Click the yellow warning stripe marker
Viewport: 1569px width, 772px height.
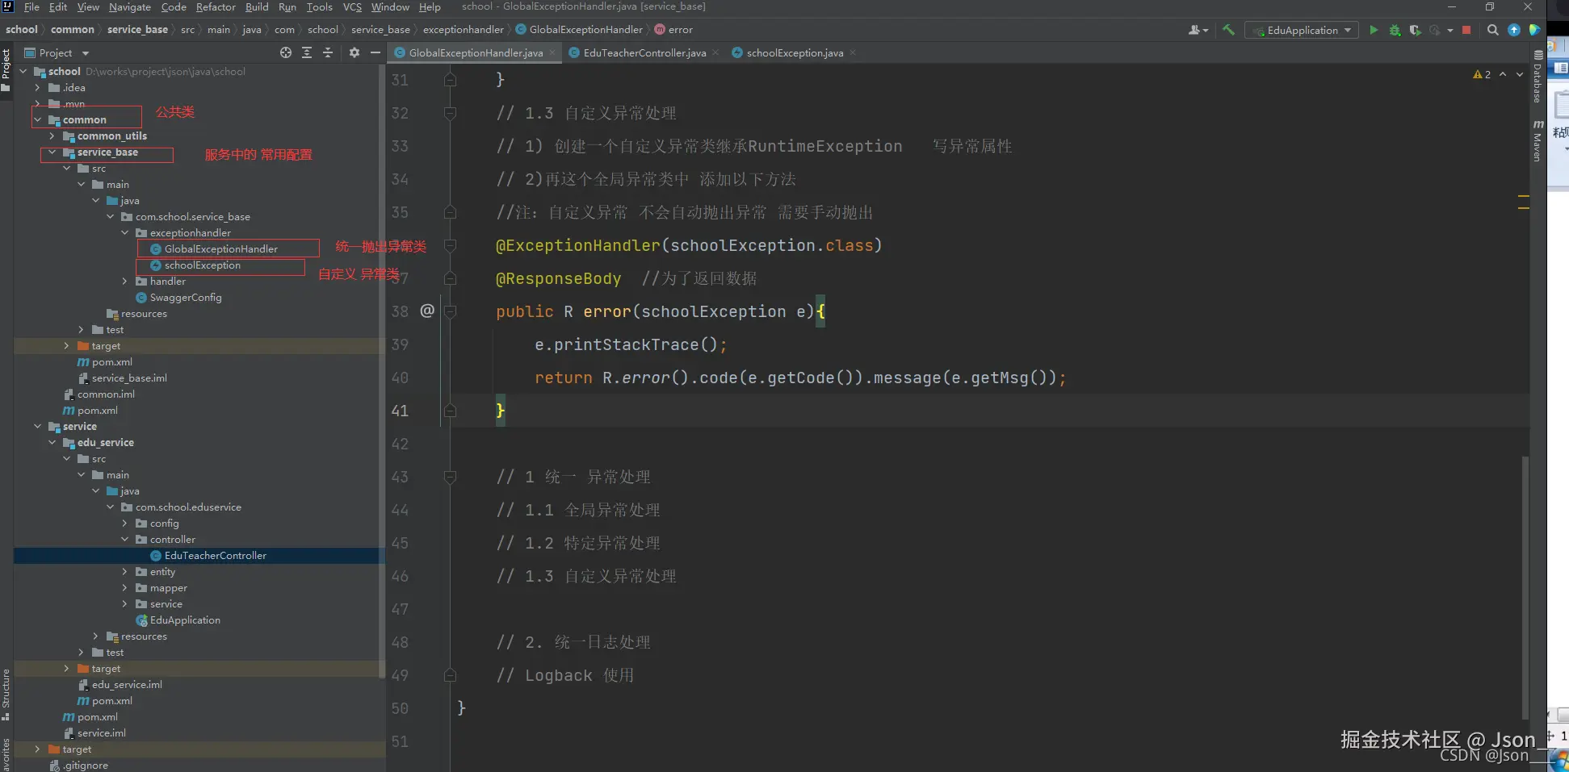coord(1524,196)
